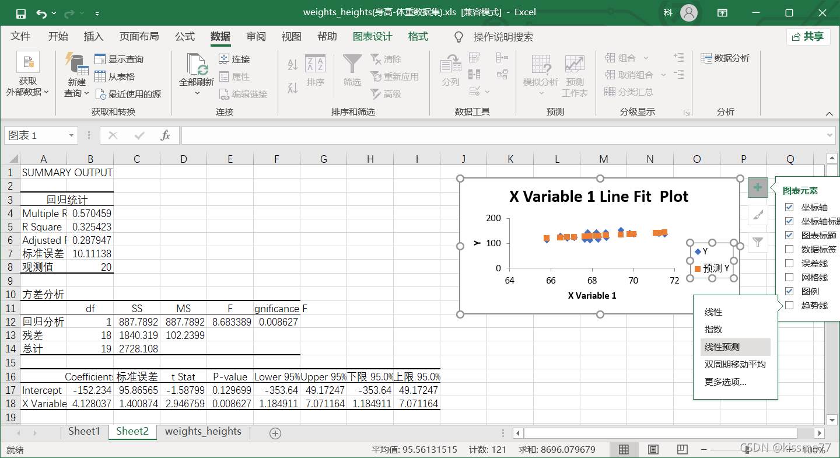Uncheck the 图表标题 (Chart Title) checkbox
840x458 pixels.
[x=789, y=235]
